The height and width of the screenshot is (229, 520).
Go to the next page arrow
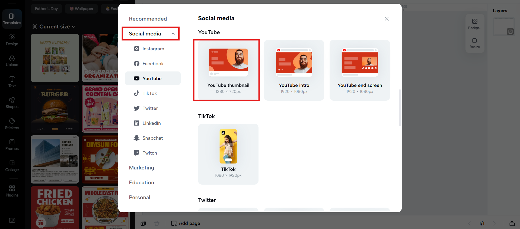tap(494, 223)
